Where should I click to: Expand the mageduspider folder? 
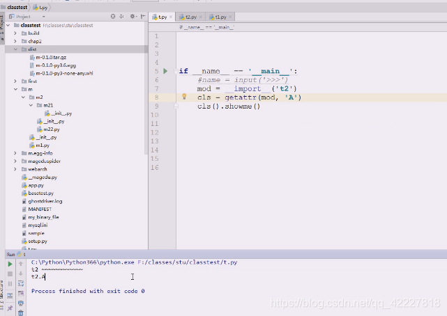[x=15, y=161]
